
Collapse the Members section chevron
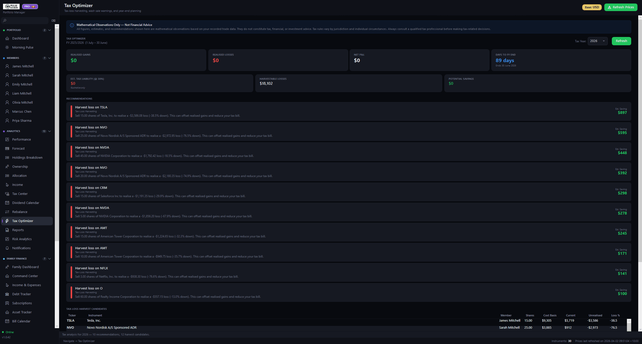[50, 58]
